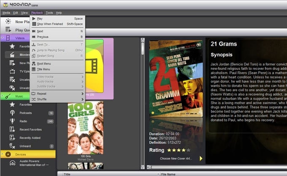Open the Tools menu

[x=49, y=13]
